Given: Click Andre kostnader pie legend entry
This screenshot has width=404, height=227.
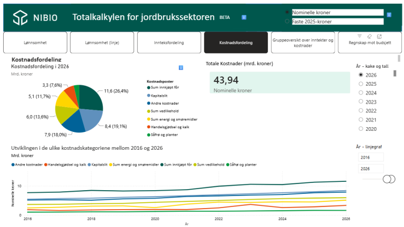Looking at the screenshot, I should tap(163, 103).
